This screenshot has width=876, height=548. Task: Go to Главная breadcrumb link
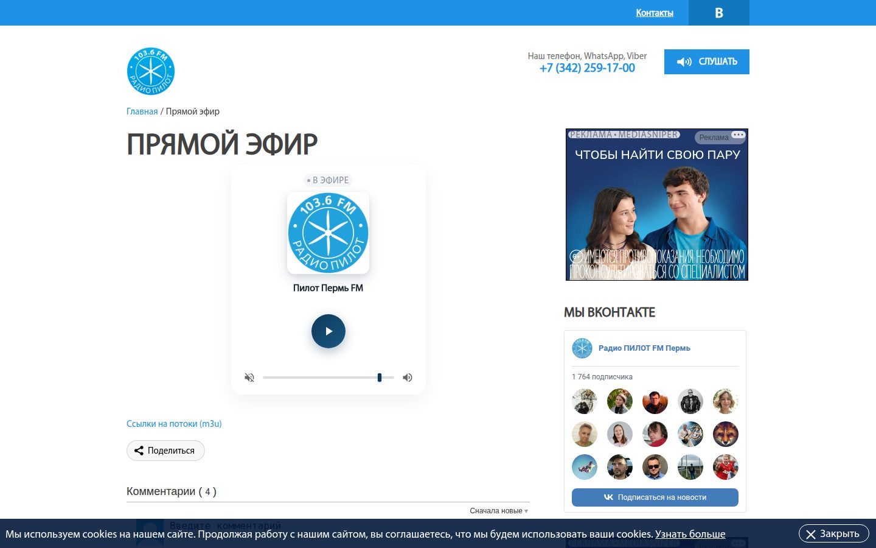142,111
